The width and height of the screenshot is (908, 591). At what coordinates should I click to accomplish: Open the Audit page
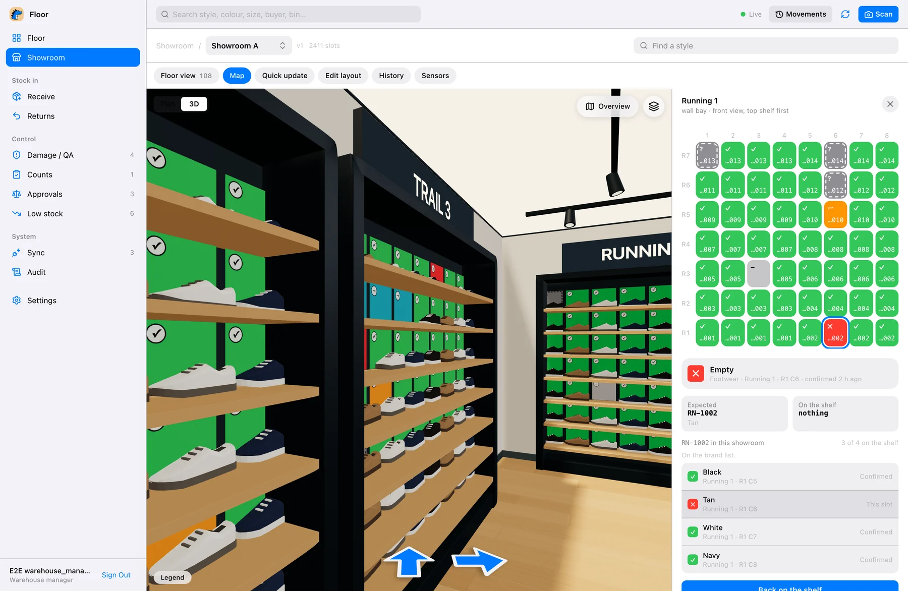point(73,272)
